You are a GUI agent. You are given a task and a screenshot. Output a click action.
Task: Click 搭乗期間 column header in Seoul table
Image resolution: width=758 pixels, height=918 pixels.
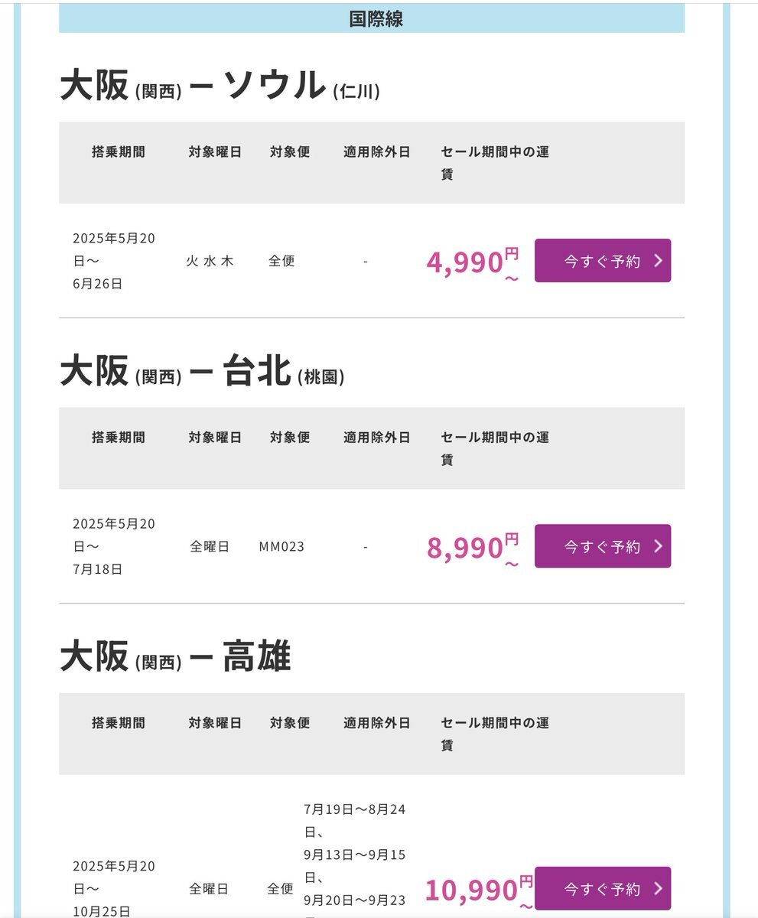[118, 151]
